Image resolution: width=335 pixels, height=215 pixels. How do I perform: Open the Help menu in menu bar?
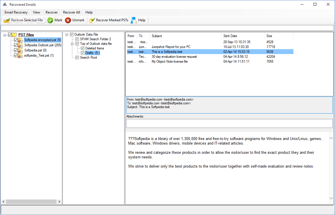tap(89, 12)
